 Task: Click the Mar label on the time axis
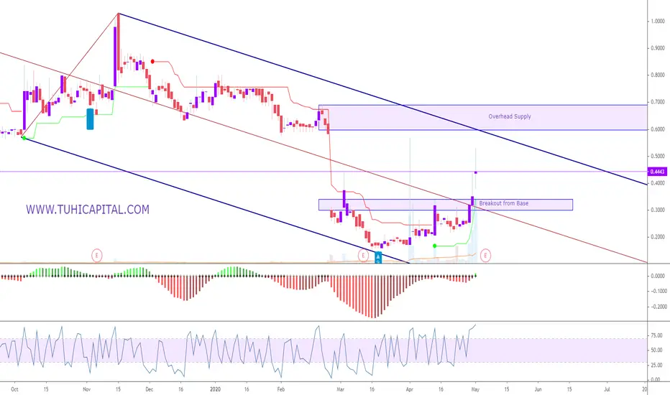pos(340,389)
